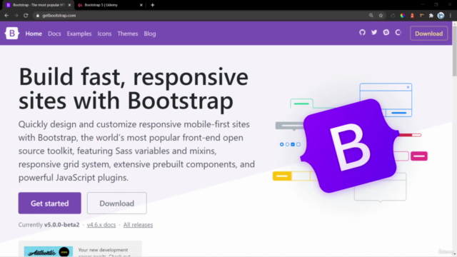Viewport: 457px width, 257px height.
Task: Open the color wheel extension
Action: tap(403, 16)
